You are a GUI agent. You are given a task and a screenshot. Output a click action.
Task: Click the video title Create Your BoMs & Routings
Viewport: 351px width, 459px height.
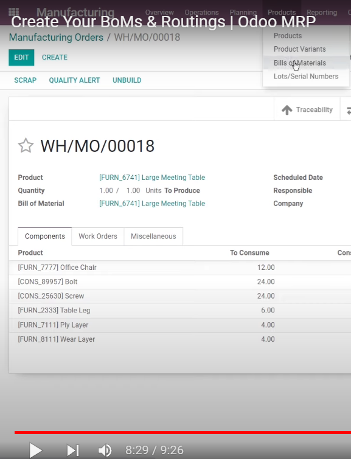pos(164,22)
